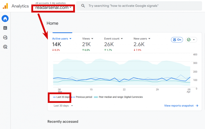This screenshot has width=205, height=129.
Task: Expand the Last 30 days date range dropdown
Action: (x=63, y=106)
